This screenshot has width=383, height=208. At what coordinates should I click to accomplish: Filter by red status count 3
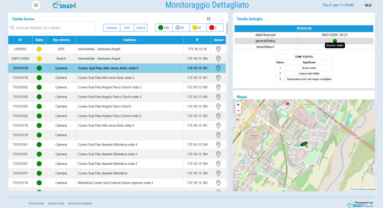click(213, 28)
